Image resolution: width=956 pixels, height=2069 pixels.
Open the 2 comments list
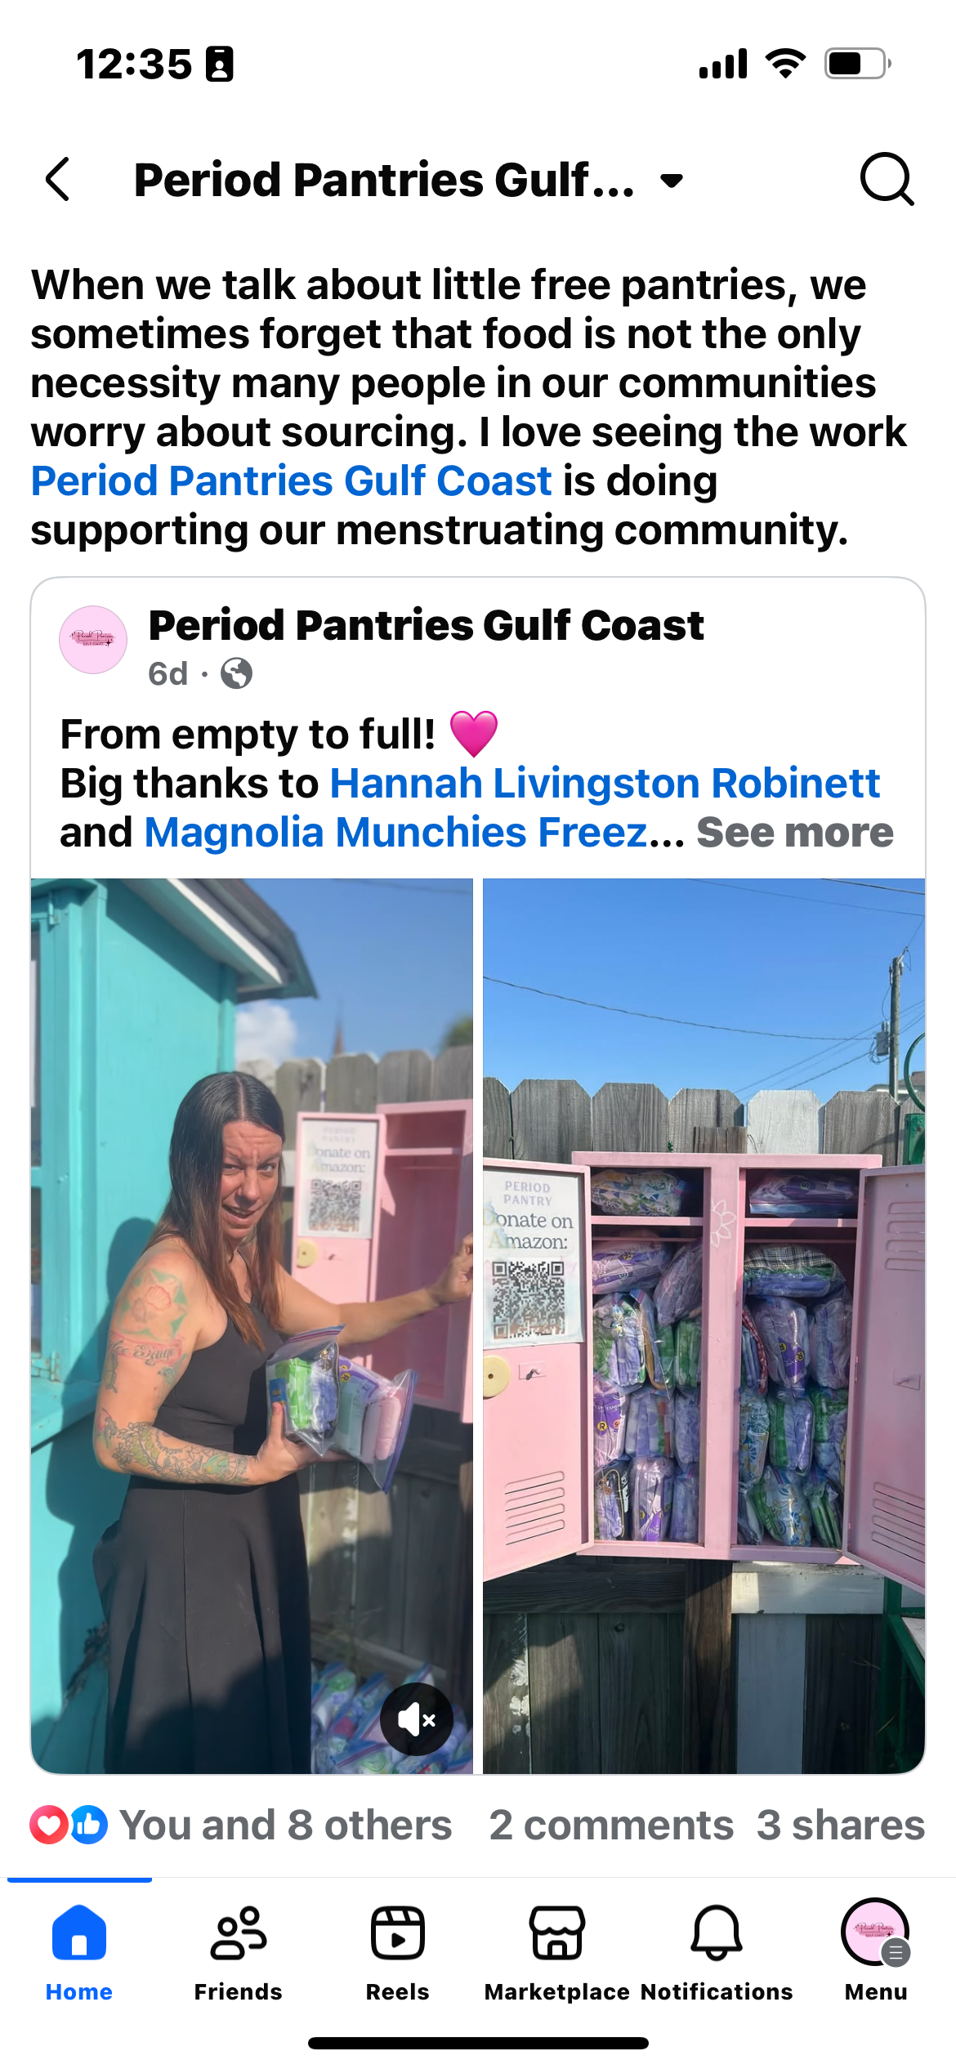[611, 1825]
